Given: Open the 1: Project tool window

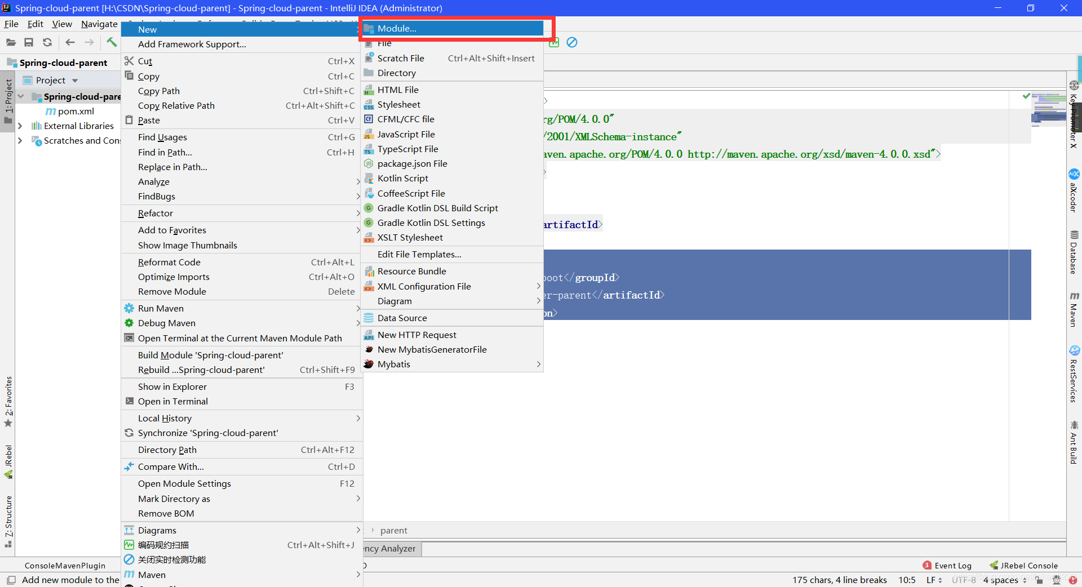Looking at the screenshot, I should (x=8, y=101).
